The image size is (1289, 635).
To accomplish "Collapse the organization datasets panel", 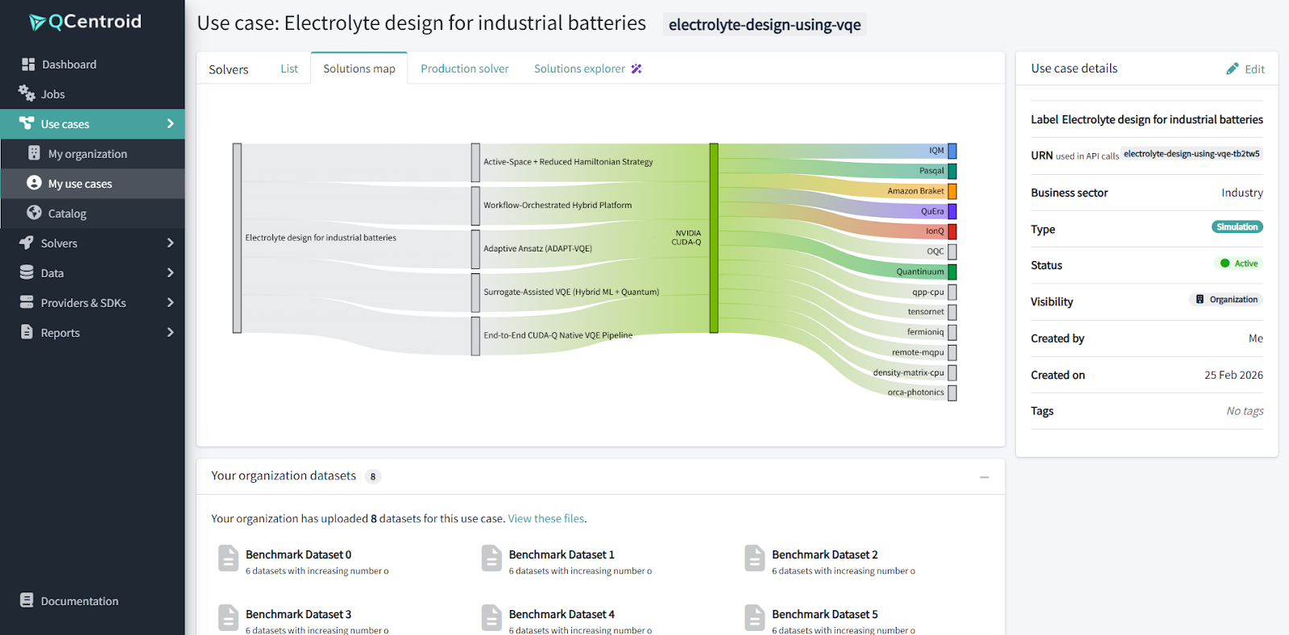I will (x=984, y=477).
